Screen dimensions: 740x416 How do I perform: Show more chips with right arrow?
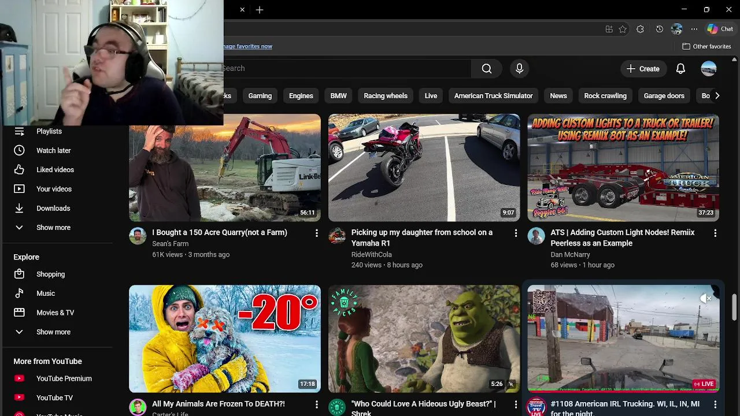pyautogui.click(x=717, y=96)
